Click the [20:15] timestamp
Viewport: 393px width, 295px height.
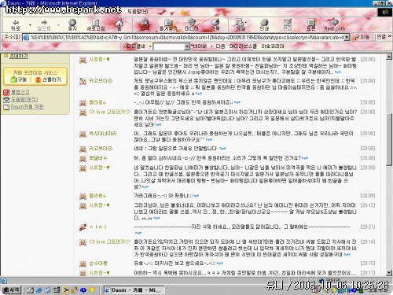point(368,264)
